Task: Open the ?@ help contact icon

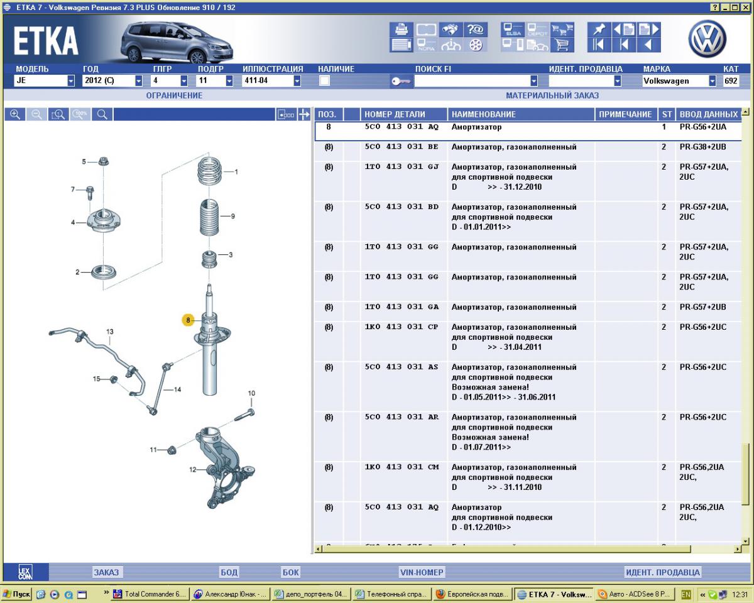Action: (476, 30)
